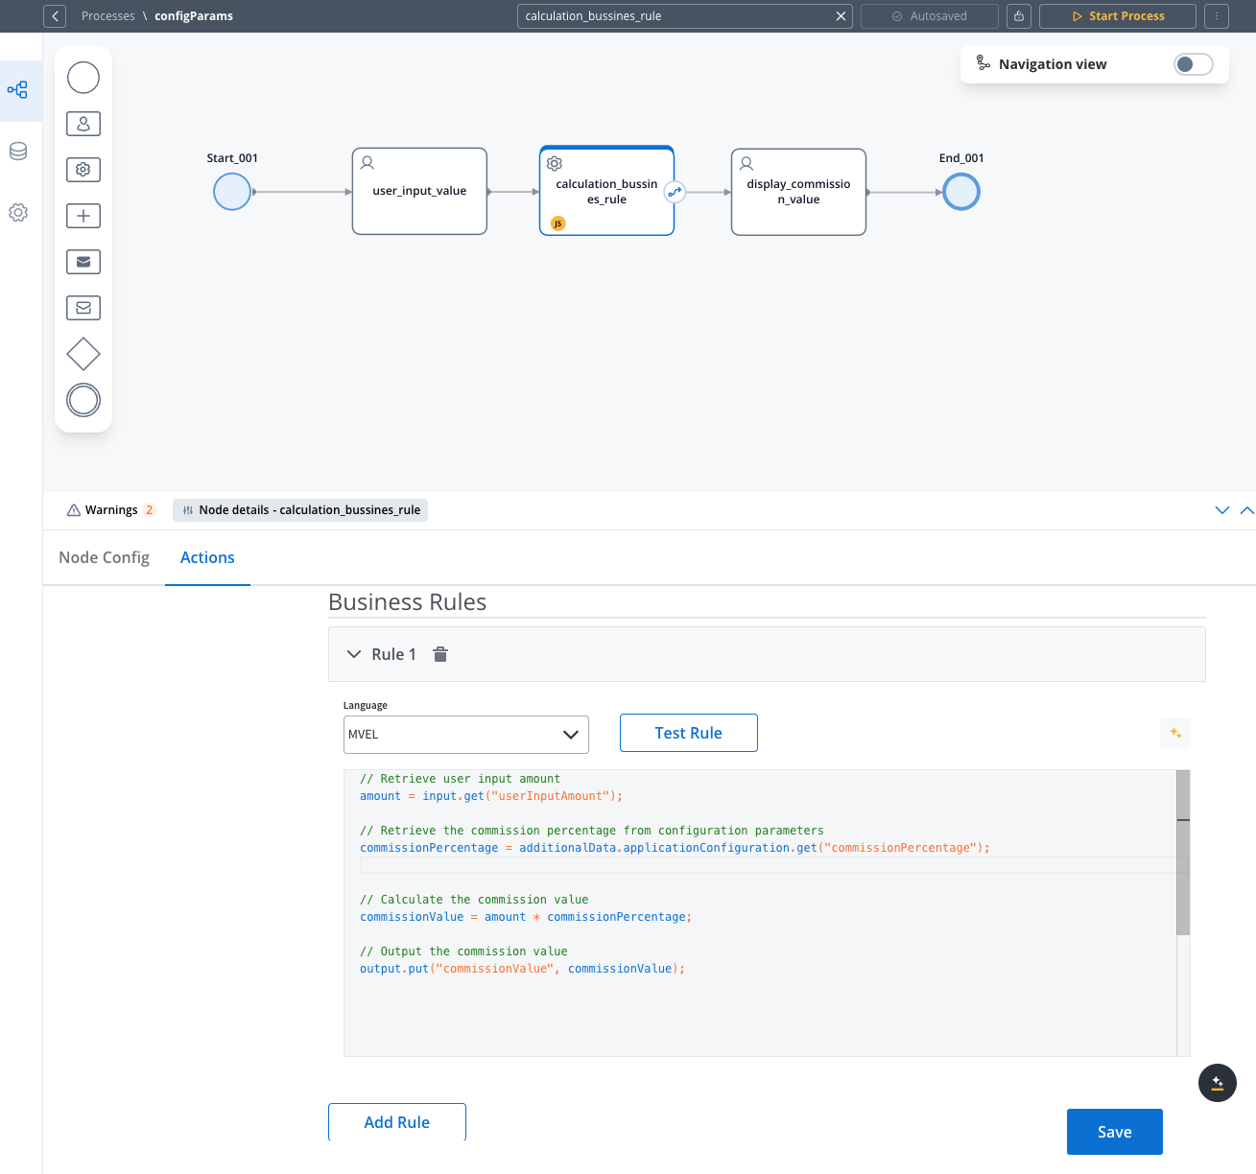Open the three-dot more options menu
The image size is (1256, 1174).
point(1217,16)
